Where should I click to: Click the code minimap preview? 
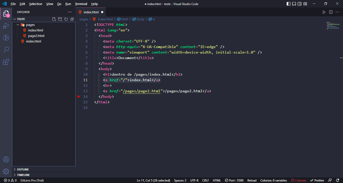333,26
